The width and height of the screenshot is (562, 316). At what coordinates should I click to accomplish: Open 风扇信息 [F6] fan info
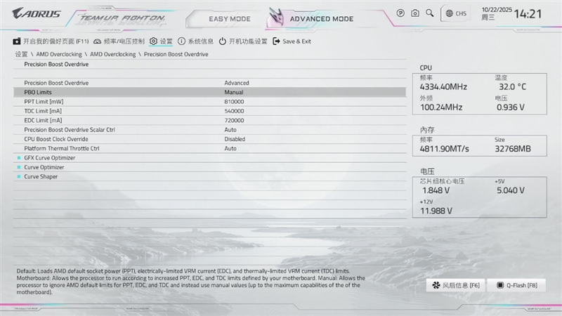click(455, 285)
